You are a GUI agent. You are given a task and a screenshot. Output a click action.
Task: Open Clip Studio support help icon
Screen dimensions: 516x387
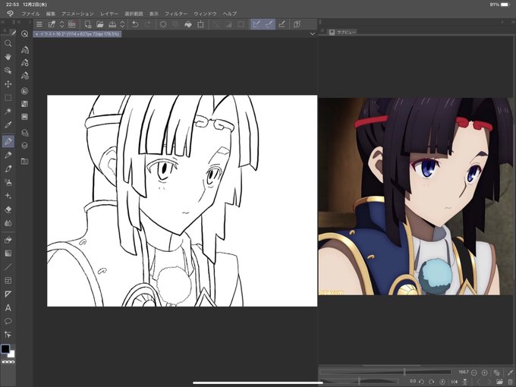tap(297, 24)
